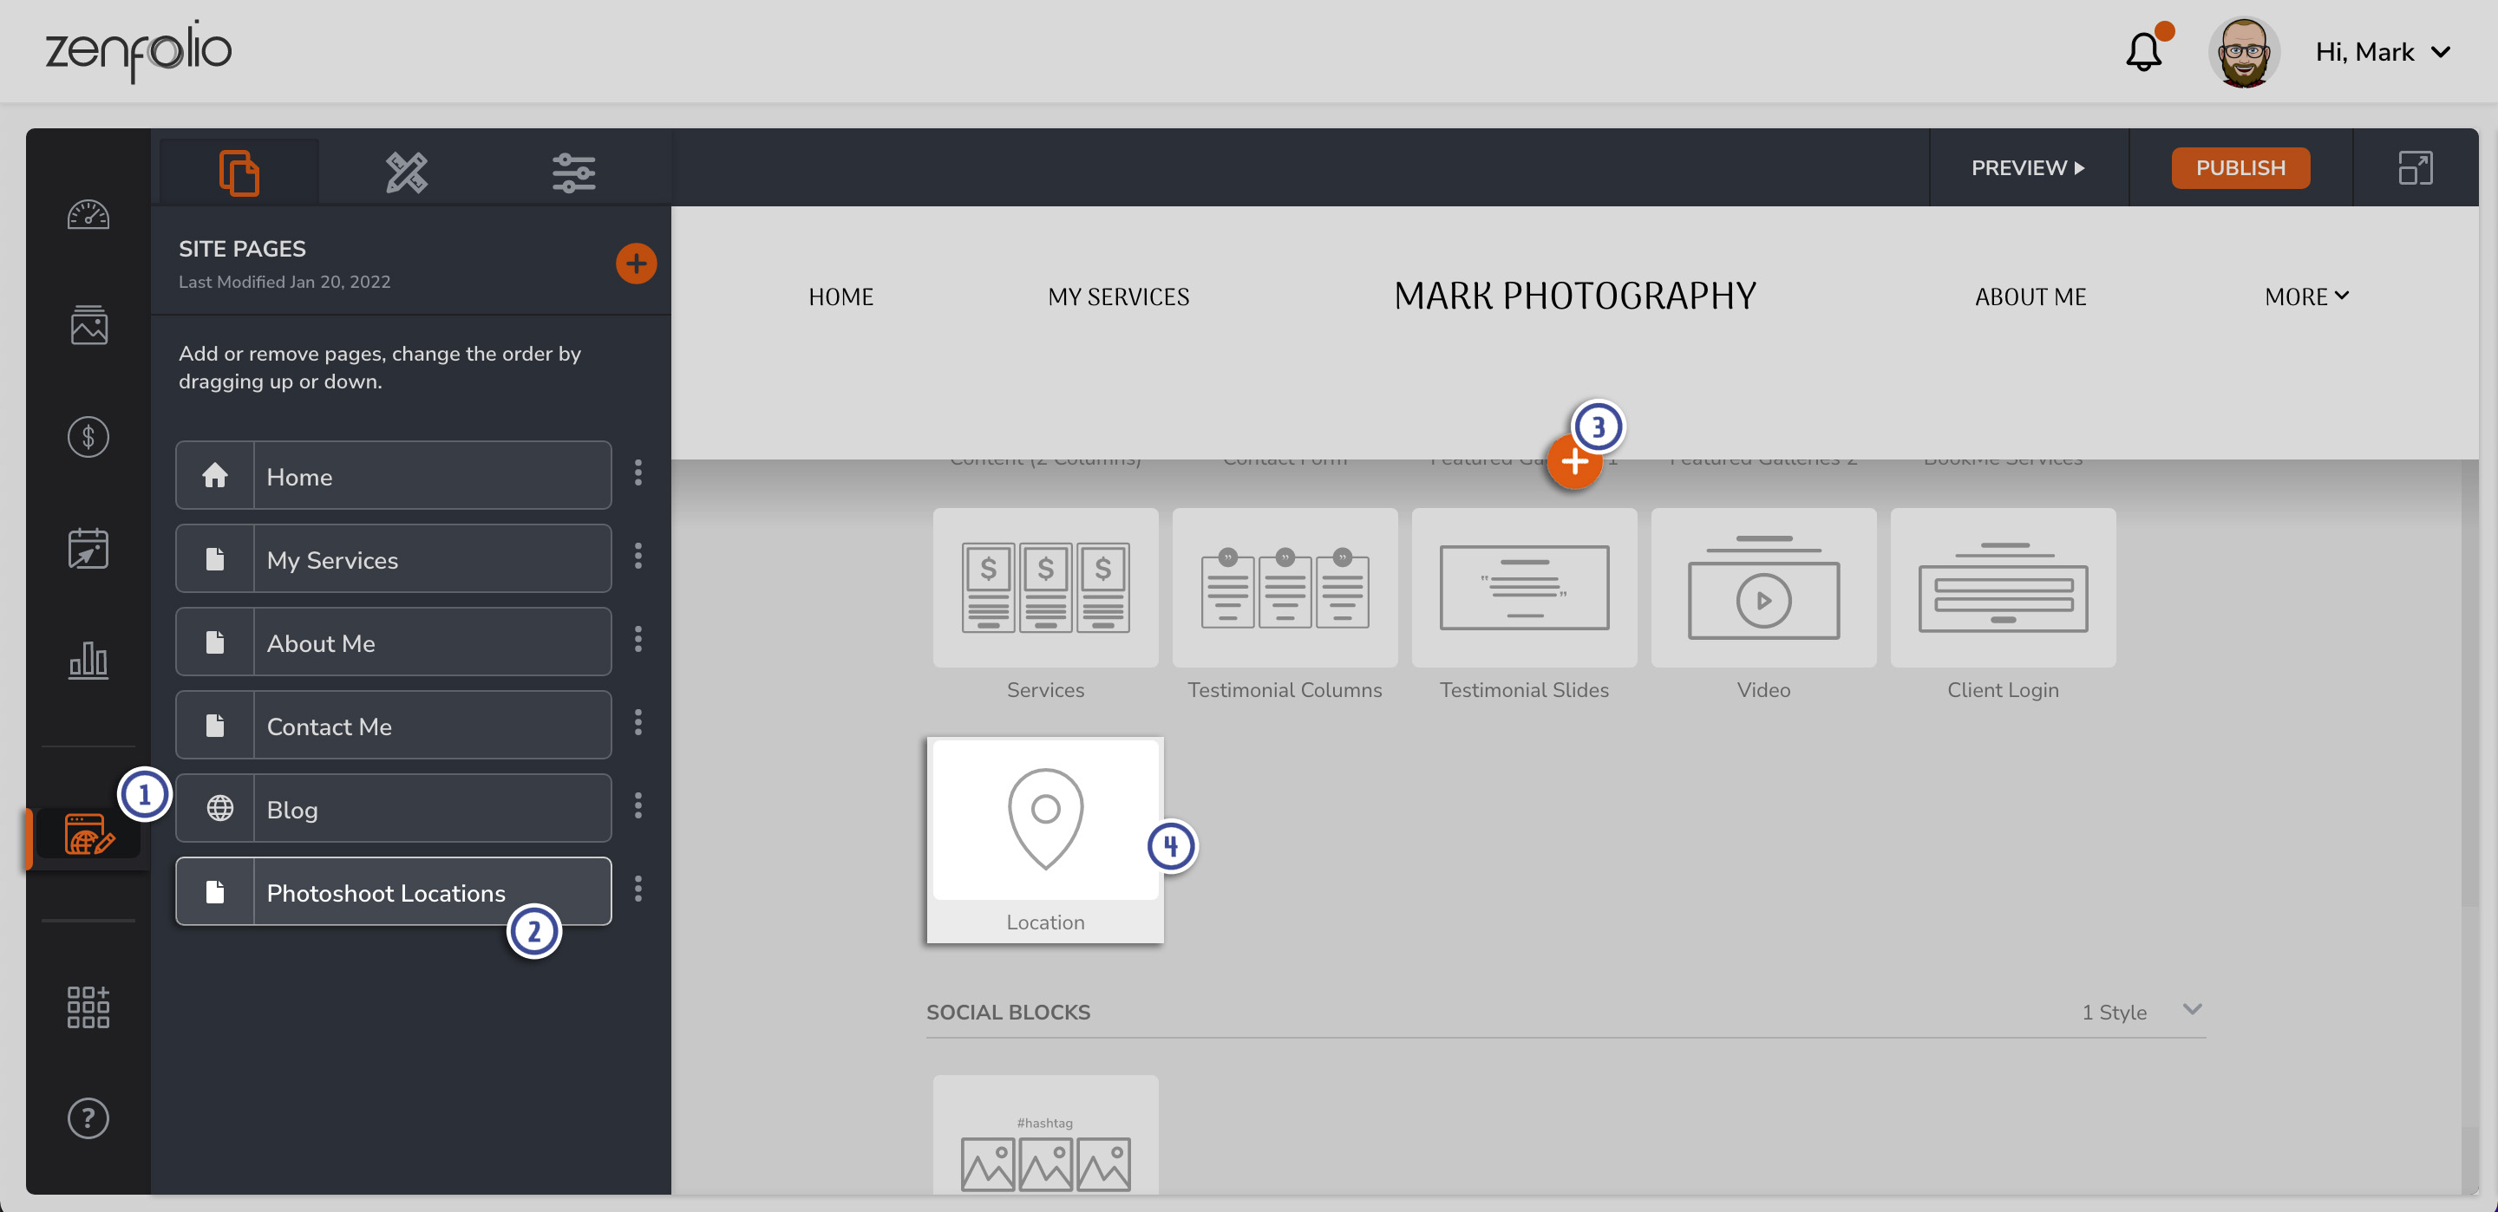Select the Contact Me page row
Screen dimensions: 2498x1212
click(394, 726)
